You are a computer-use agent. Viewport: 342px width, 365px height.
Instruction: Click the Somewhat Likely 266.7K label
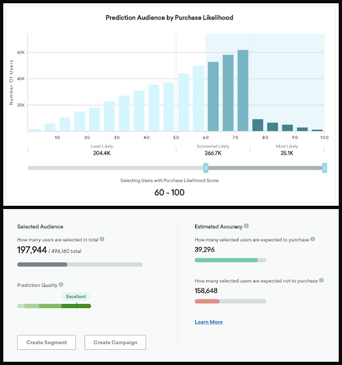point(213,149)
